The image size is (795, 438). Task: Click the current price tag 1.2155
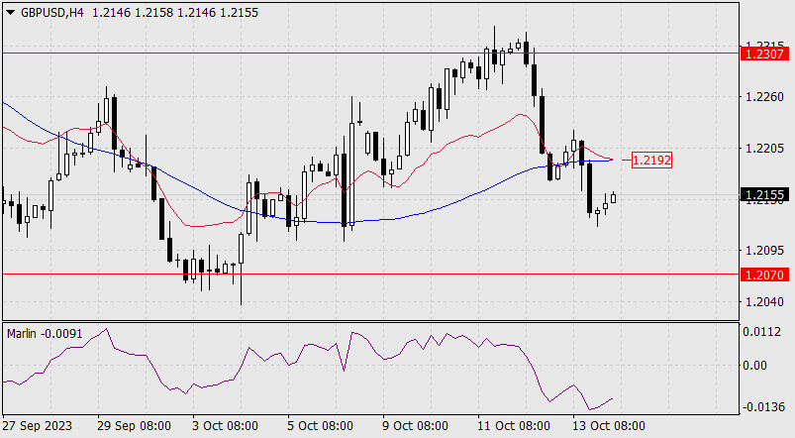(x=765, y=194)
